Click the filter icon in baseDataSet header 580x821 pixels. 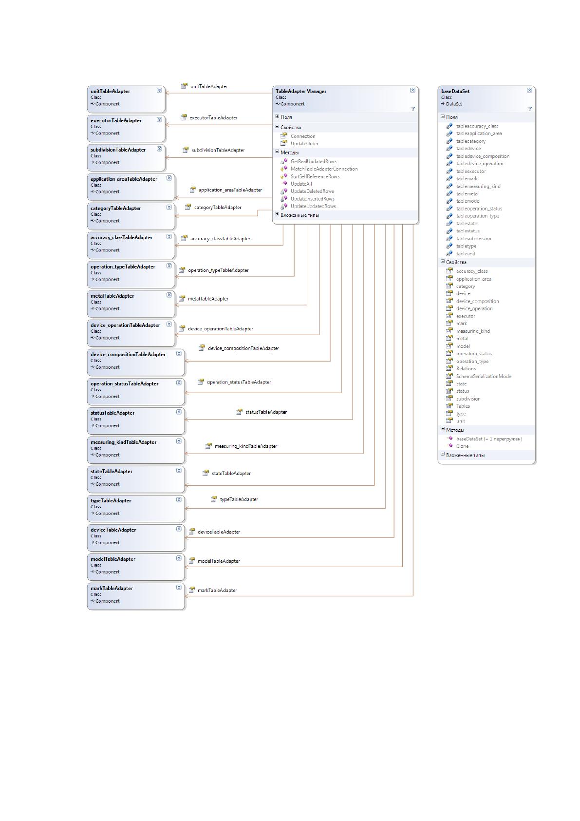(530, 109)
